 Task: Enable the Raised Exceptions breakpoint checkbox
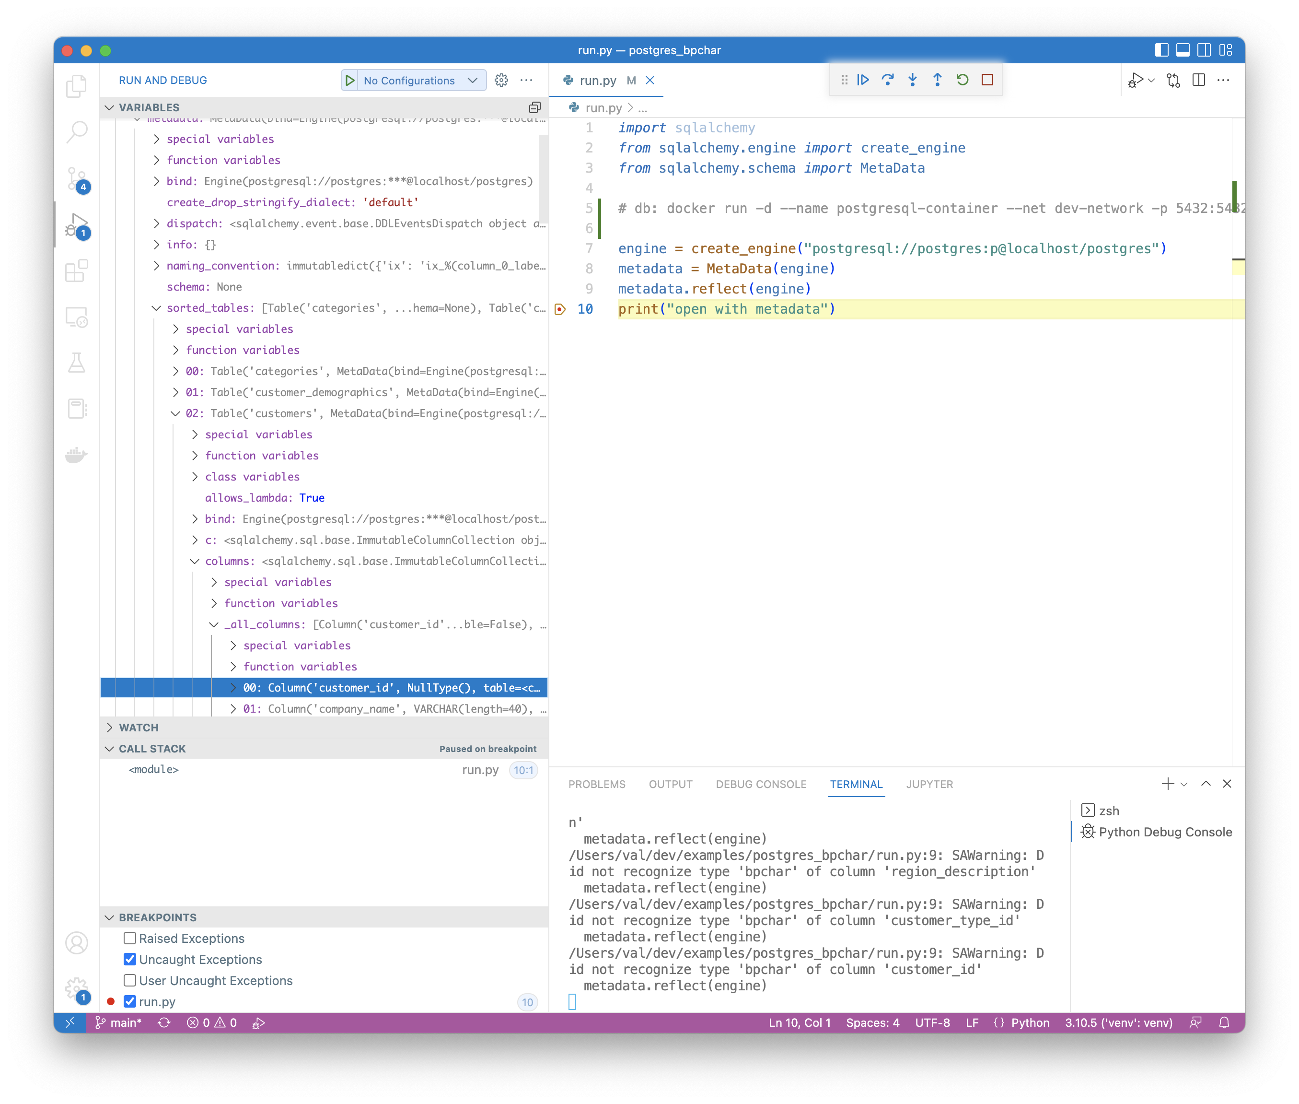[130, 938]
